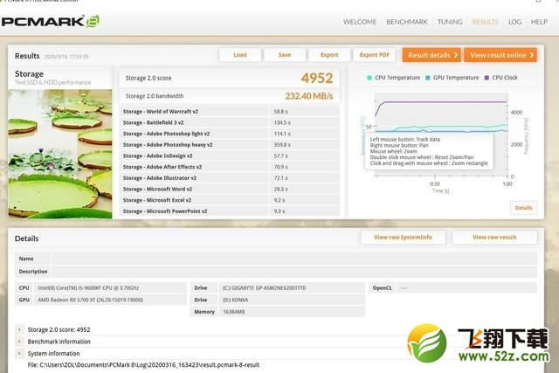Click the drive value (D:) KONKA

coord(235,300)
